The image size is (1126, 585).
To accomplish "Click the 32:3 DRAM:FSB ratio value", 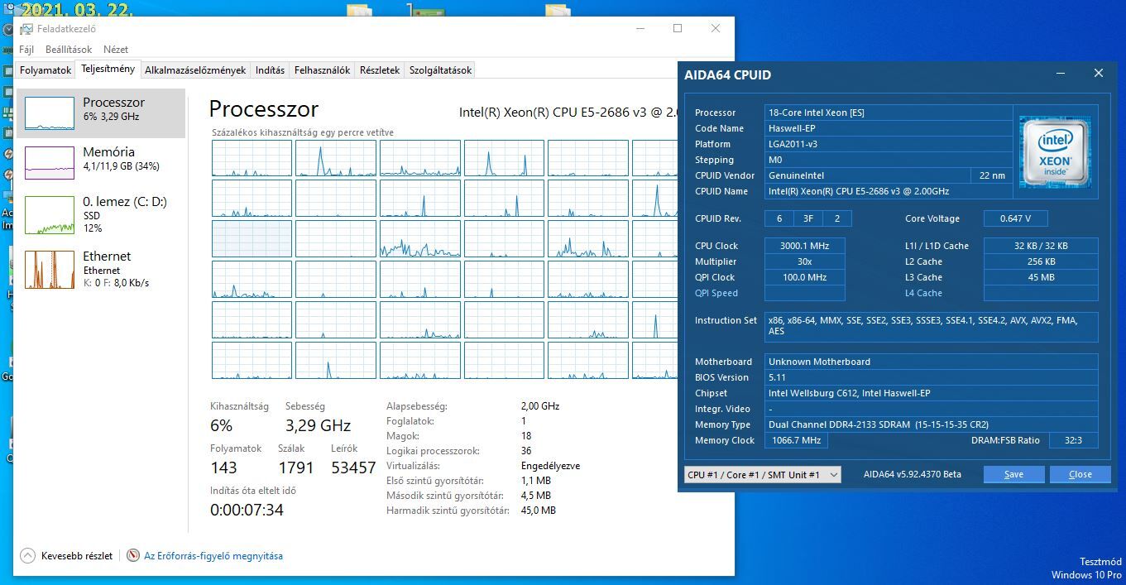I will coord(1073,440).
